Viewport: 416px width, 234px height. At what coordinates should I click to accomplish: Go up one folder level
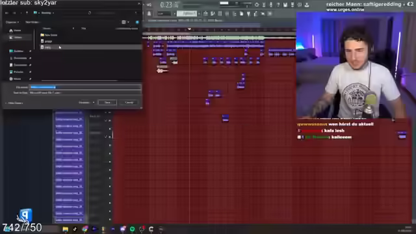[27, 13]
